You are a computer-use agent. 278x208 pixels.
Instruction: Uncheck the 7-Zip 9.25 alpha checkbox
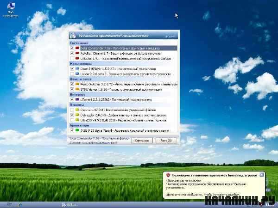72,130
